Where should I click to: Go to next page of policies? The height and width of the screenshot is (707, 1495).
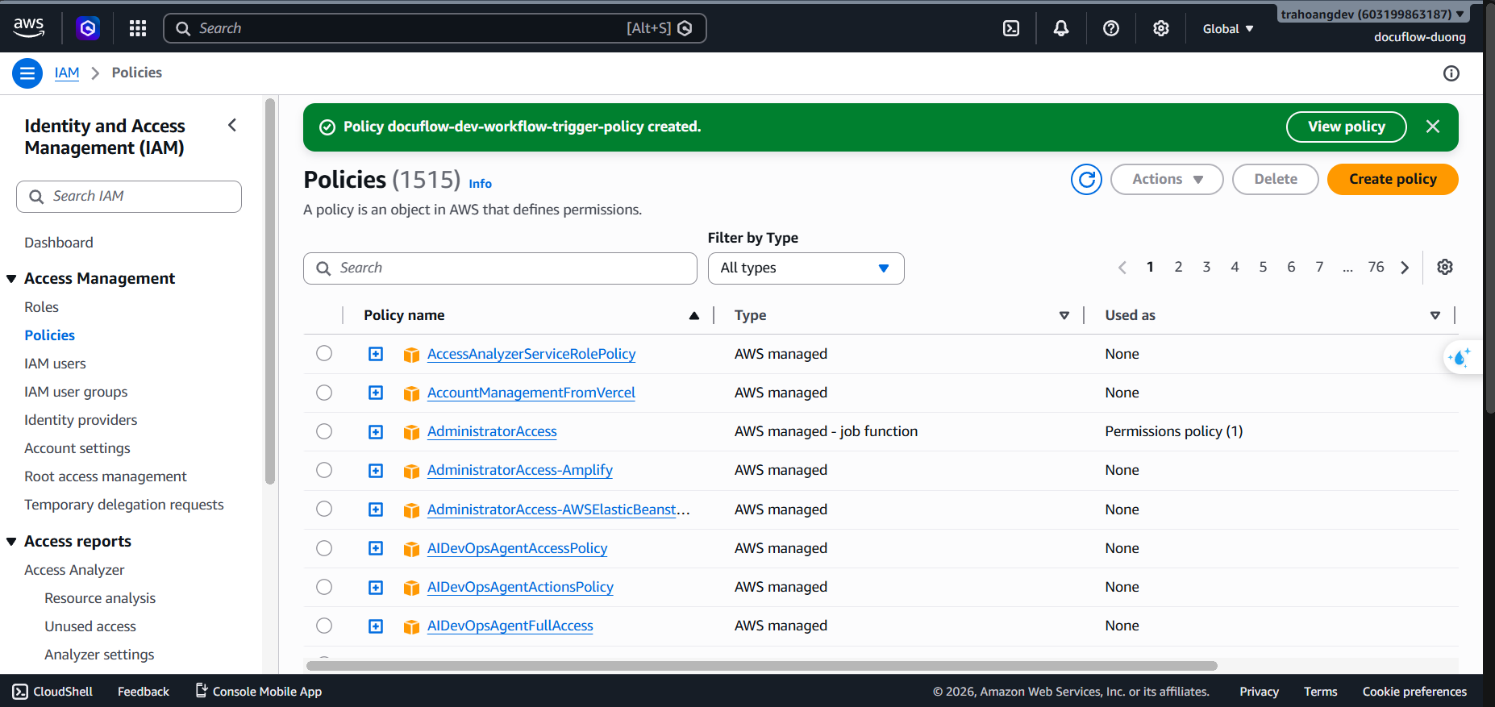point(1405,268)
